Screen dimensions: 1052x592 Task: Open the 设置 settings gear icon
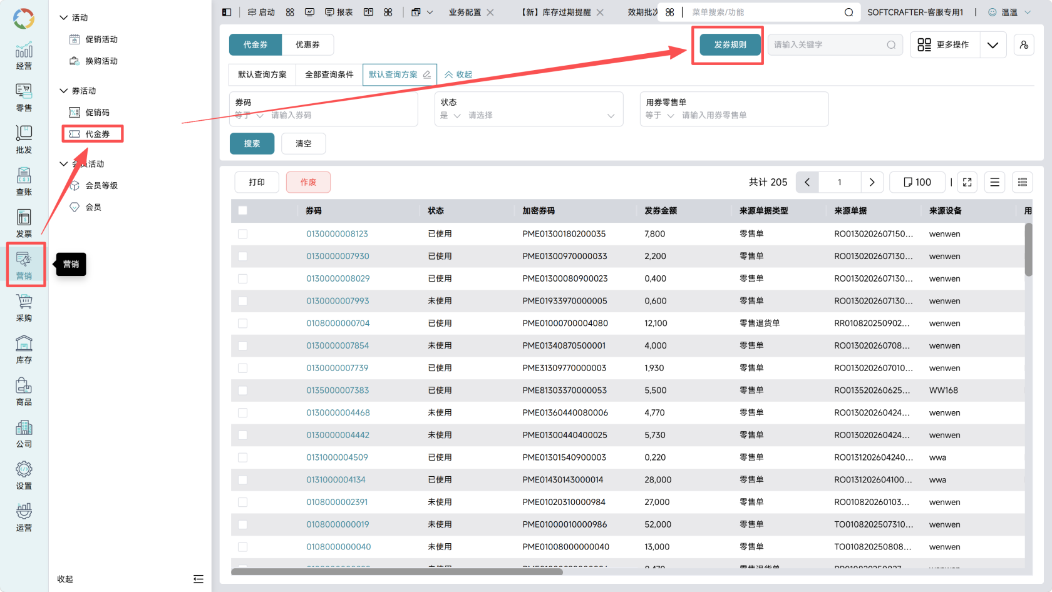[x=24, y=475]
